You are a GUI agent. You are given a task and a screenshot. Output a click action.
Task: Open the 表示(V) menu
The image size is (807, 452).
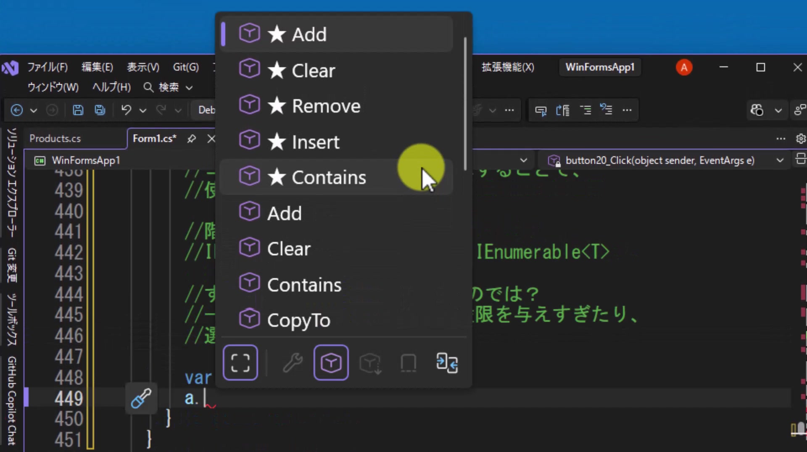(143, 67)
